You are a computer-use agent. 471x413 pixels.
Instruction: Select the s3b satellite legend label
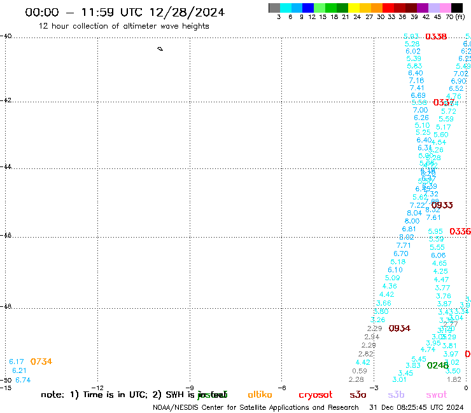(396, 395)
